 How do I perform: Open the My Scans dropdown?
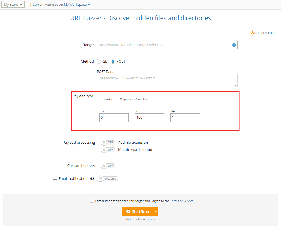click(13, 4)
